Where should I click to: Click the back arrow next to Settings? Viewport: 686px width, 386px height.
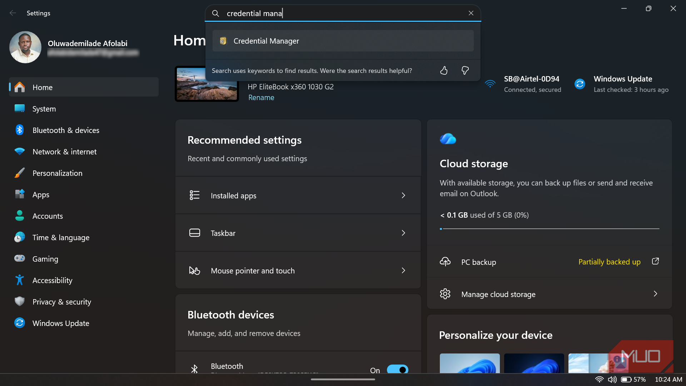pos(13,13)
